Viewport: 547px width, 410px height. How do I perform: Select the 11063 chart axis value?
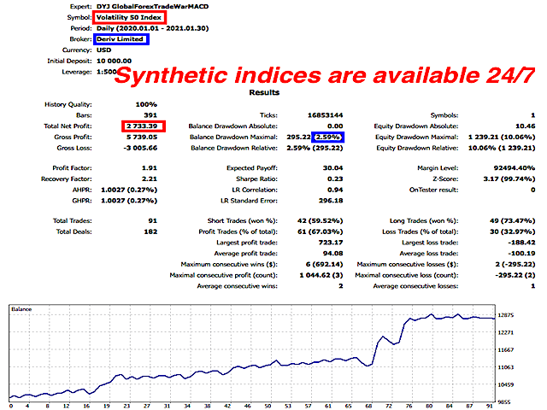tap(506, 367)
